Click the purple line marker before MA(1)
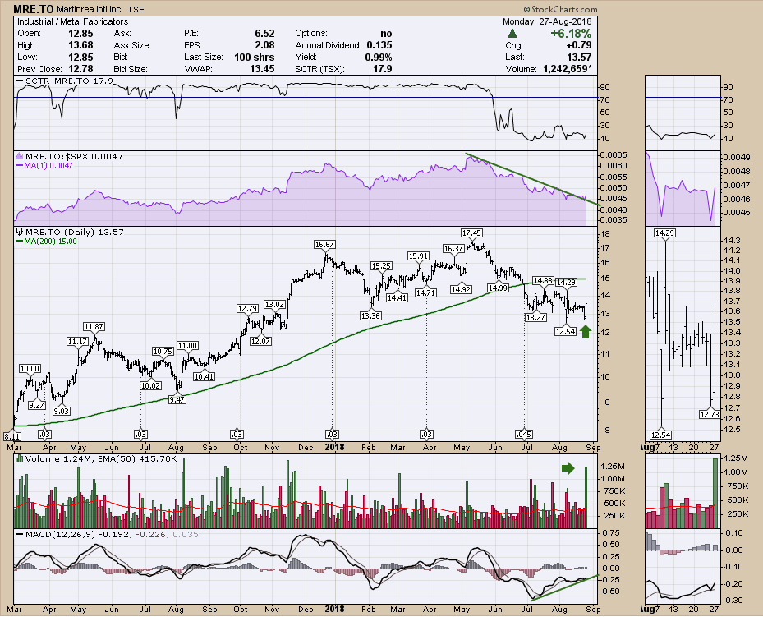This screenshot has height=617, width=763. [20, 166]
